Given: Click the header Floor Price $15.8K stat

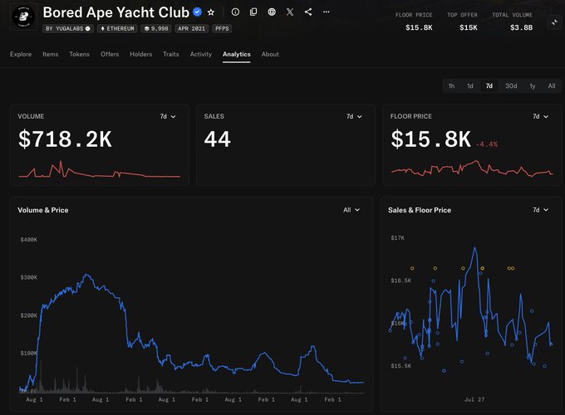Looking at the screenshot, I should tap(414, 22).
